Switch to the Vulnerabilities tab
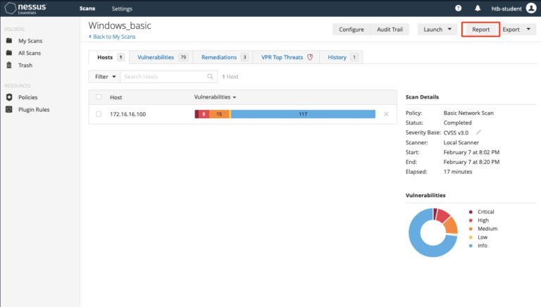Screen dimensions: 541x307 [162, 57]
